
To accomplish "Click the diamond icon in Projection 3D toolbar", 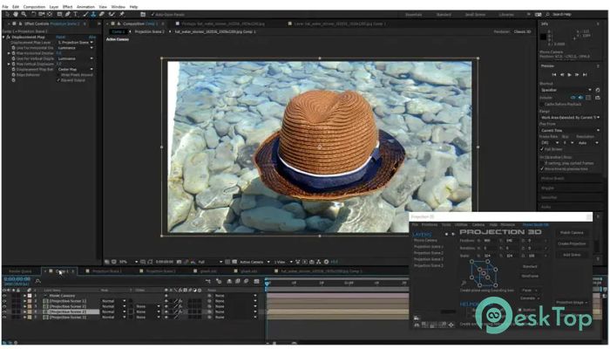I will point(451,325).
